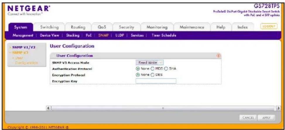The height and width of the screenshot is (130, 285).
Task: Expand SNMP V1/V2 in sidebar
Action: 24,48
